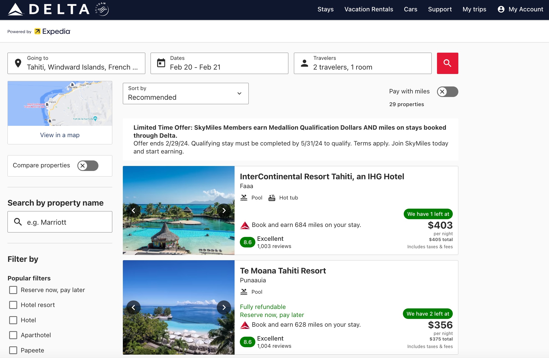This screenshot has height=358, width=549.
Task: Click the magnifying glass in property name search
Action: pos(18,222)
